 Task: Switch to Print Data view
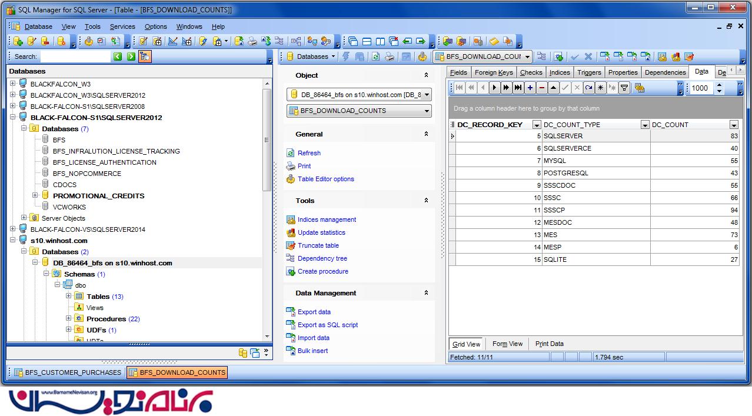[x=549, y=344]
